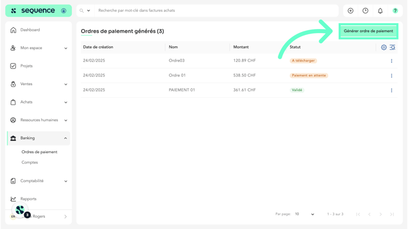Image resolution: width=408 pixels, height=229 pixels.
Task: Click the search magnifier icon
Action: [x=82, y=11]
